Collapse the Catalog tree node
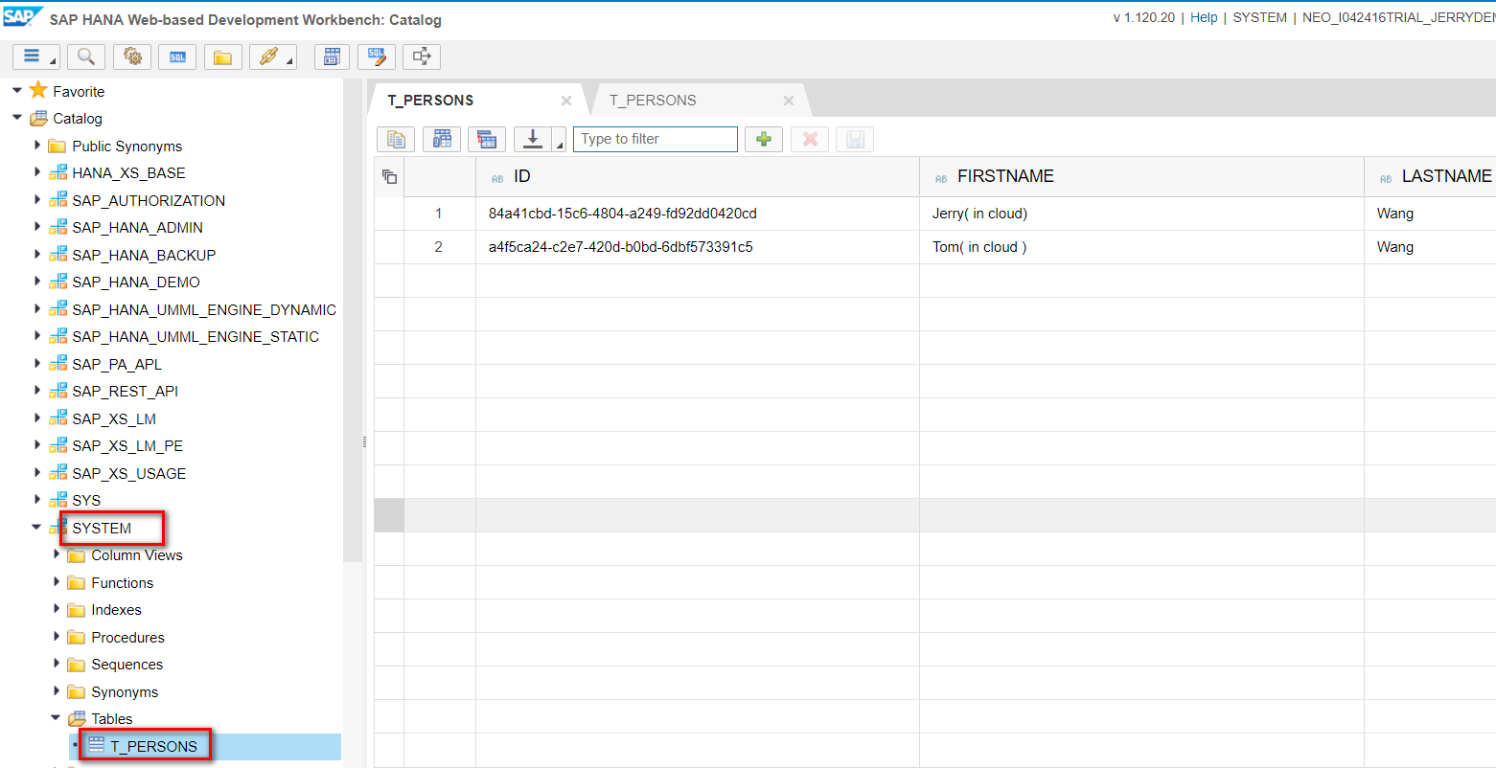Screen dimensions: 1496x768 (x=16, y=119)
